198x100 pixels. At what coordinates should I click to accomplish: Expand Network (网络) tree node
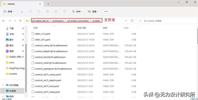coord(3,96)
